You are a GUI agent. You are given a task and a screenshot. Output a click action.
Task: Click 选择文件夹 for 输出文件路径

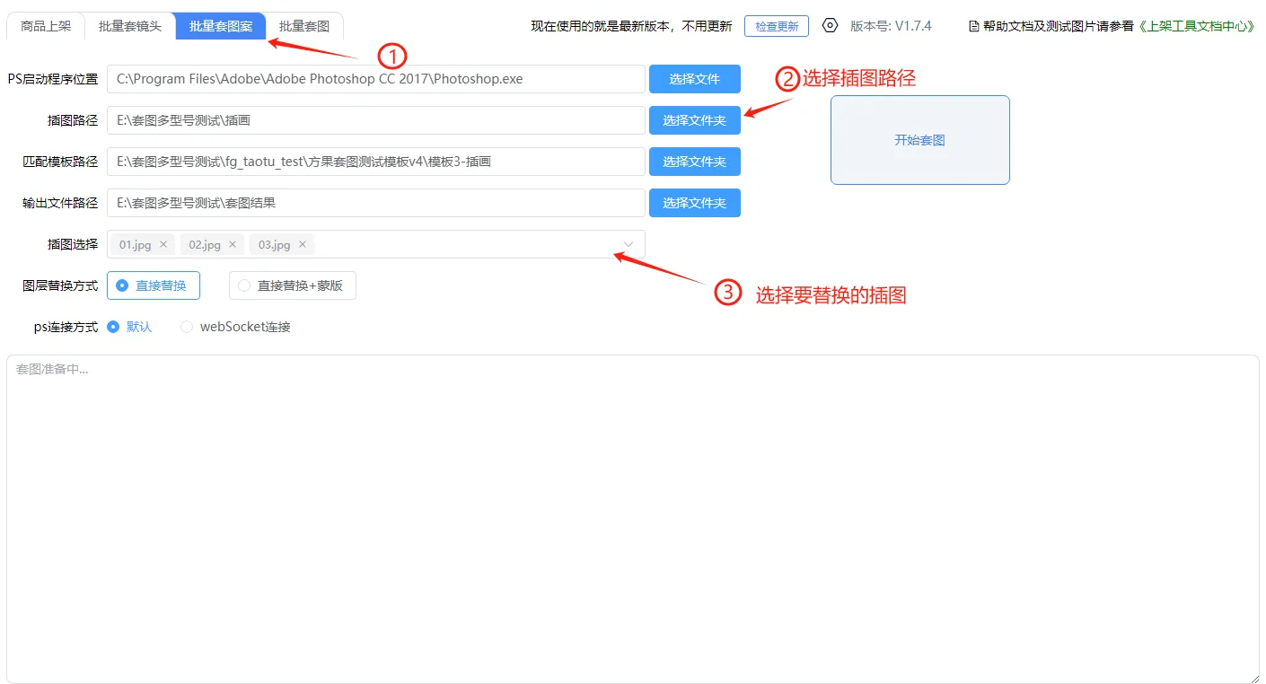pyautogui.click(x=695, y=203)
